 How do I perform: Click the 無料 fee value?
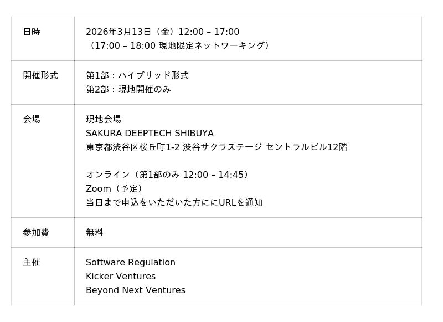[95, 232]
